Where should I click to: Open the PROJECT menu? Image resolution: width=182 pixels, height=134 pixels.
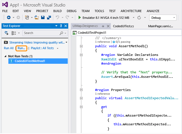42,11
